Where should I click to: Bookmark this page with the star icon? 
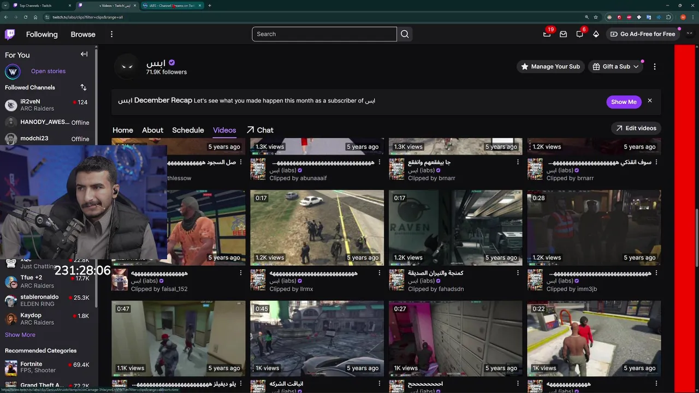(x=596, y=17)
